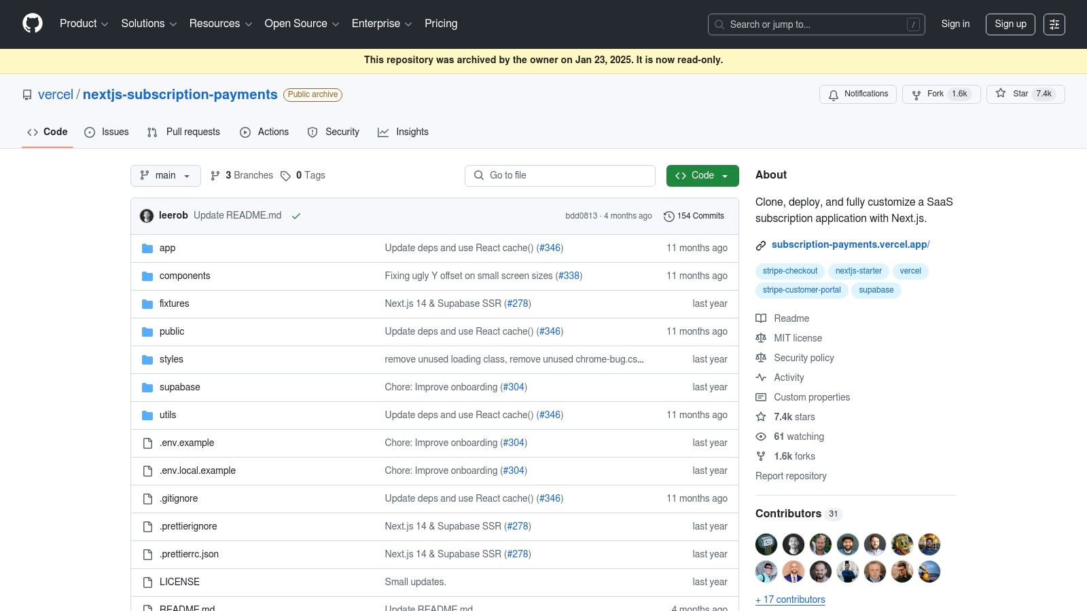Open the .env.local.example file
1087x611 pixels.
198,470
